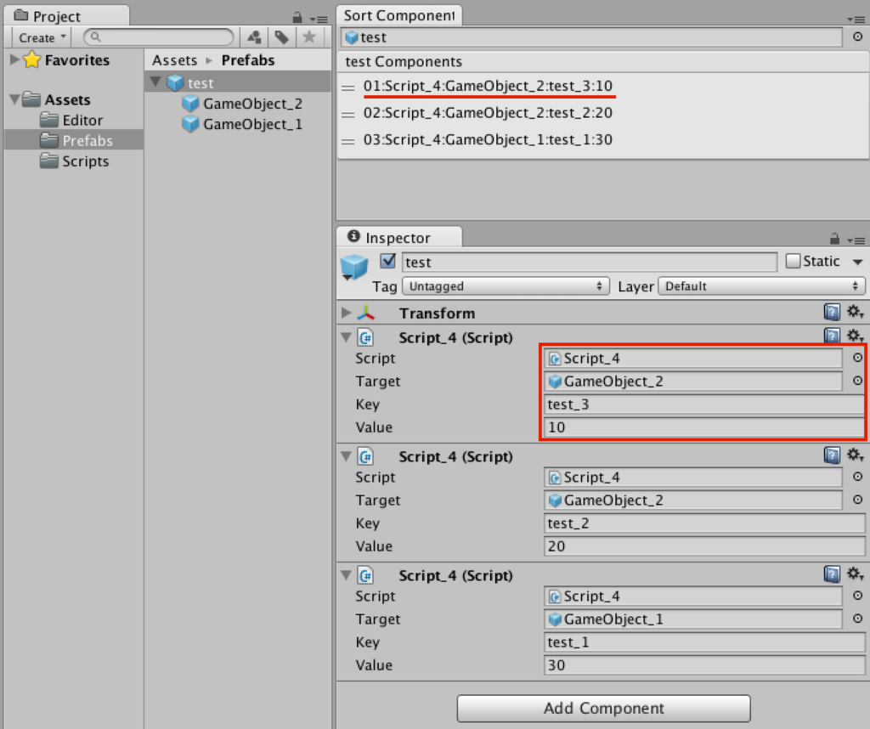Click the prefab cube icon in Inspector header

click(354, 267)
